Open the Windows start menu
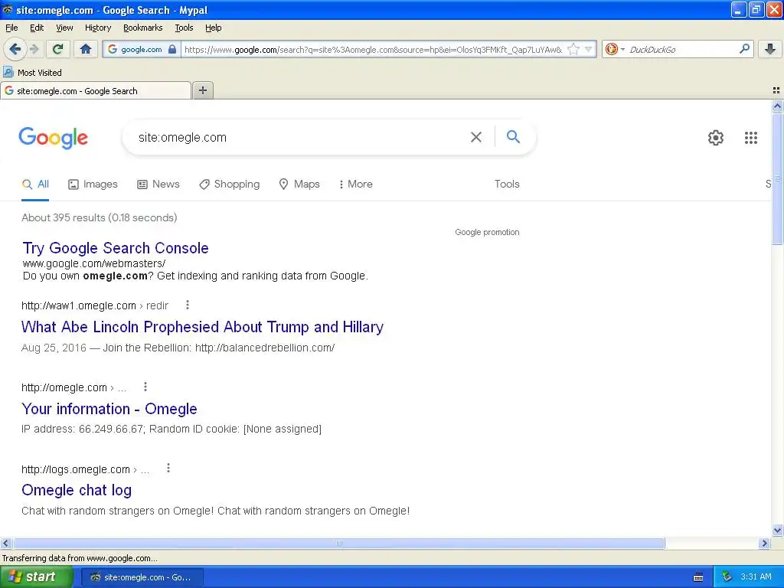This screenshot has width=784, height=588. 37,577
